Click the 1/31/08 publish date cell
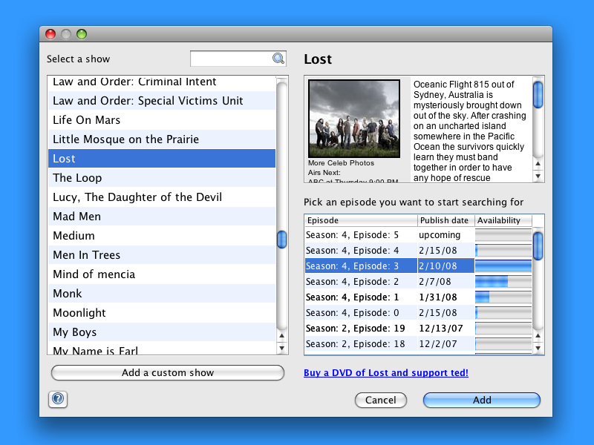The width and height of the screenshot is (594, 445). click(x=446, y=297)
